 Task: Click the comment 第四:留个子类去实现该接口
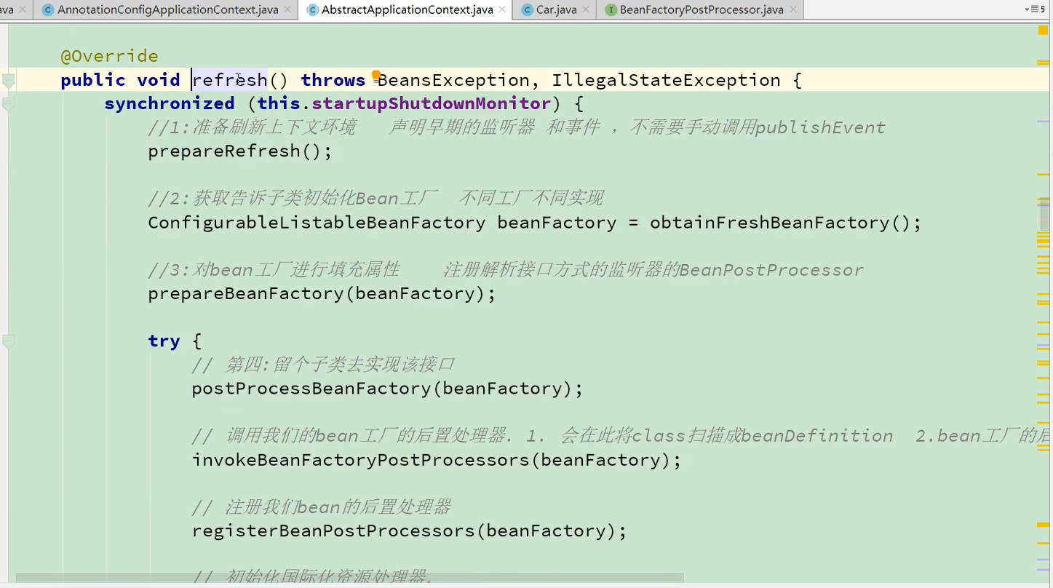pyautogui.click(x=324, y=365)
